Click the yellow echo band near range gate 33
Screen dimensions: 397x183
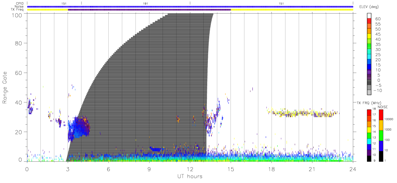pos(302,113)
